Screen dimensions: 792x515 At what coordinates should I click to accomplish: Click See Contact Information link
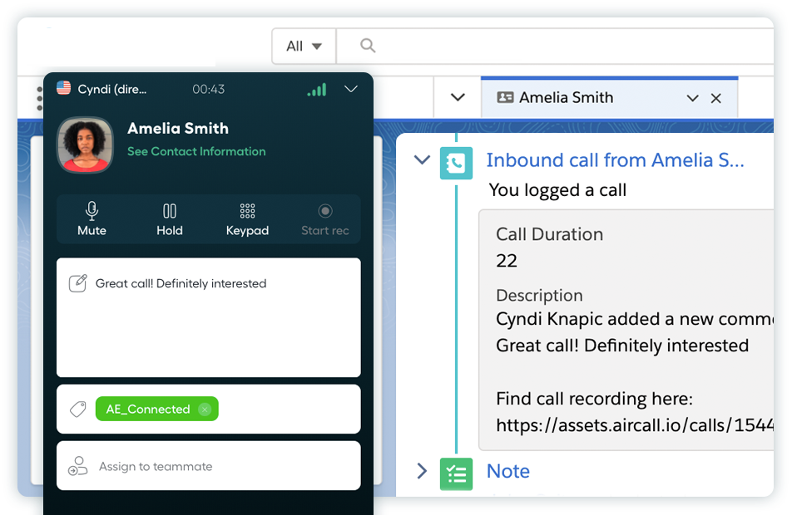click(196, 151)
